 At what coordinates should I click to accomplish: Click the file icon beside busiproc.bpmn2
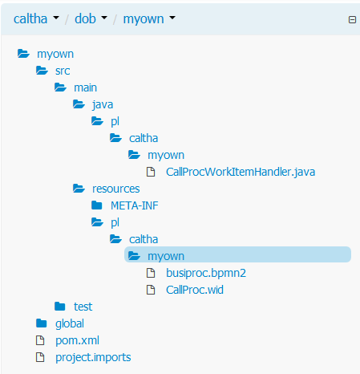point(151,273)
